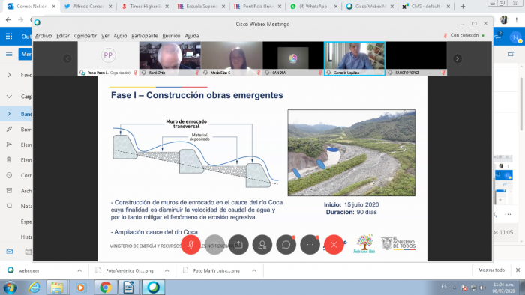525x295 pixels.
Task: Toggle Outlook hamburger navigation menu
Action: tap(9, 54)
